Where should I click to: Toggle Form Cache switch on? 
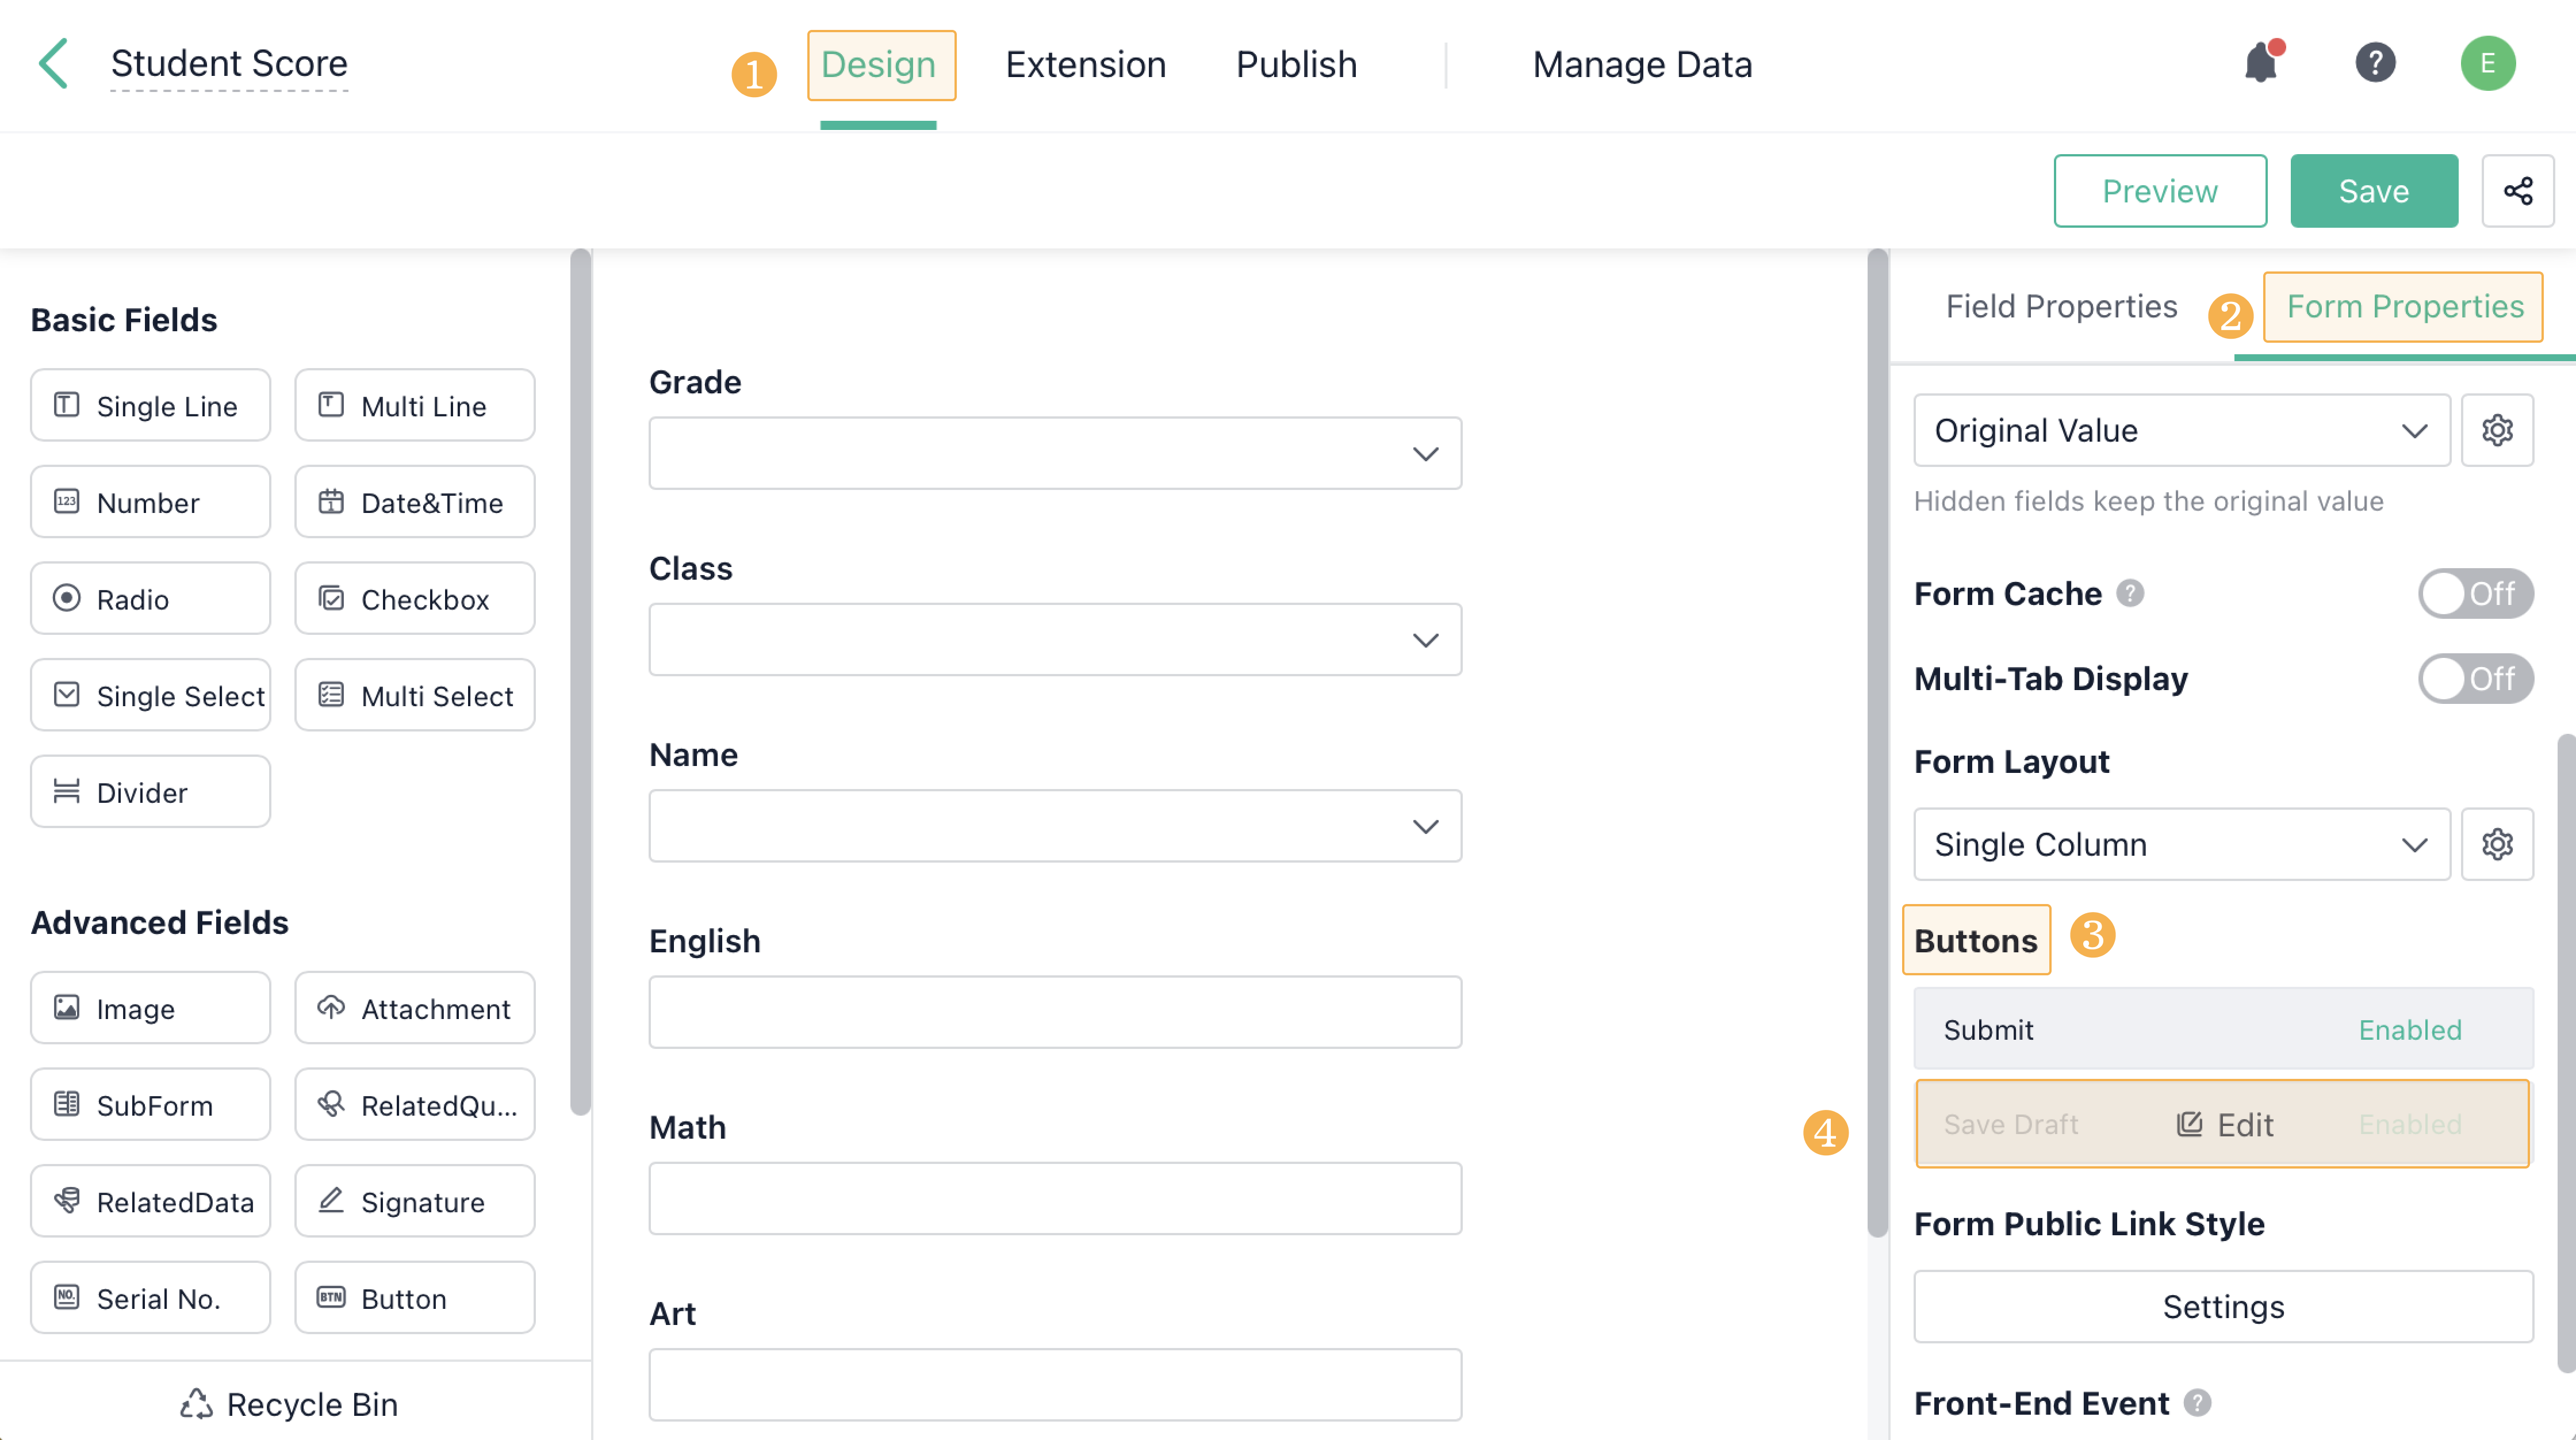click(2474, 594)
